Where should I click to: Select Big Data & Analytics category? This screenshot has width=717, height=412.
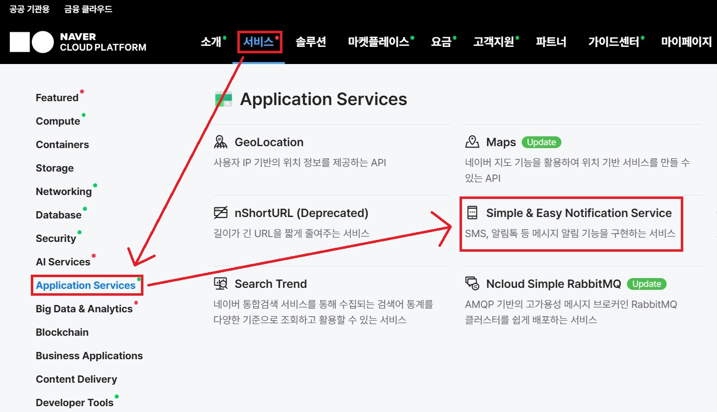click(x=84, y=309)
